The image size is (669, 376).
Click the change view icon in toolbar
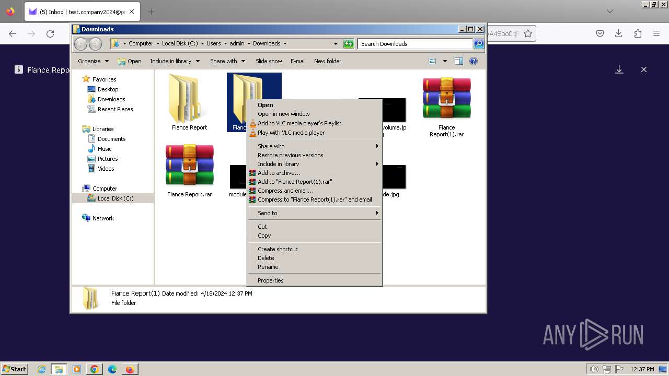coord(432,61)
